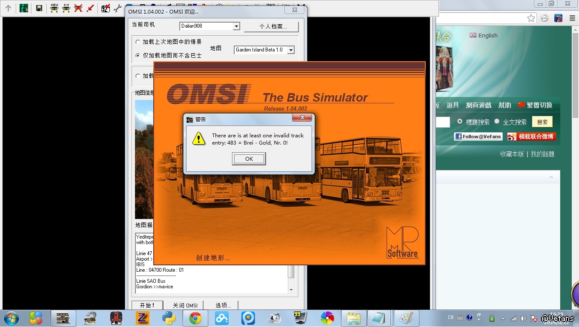579x327 pixels.
Task: Click the website search input field
Action: pyautogui.click(x=443, y=122)
